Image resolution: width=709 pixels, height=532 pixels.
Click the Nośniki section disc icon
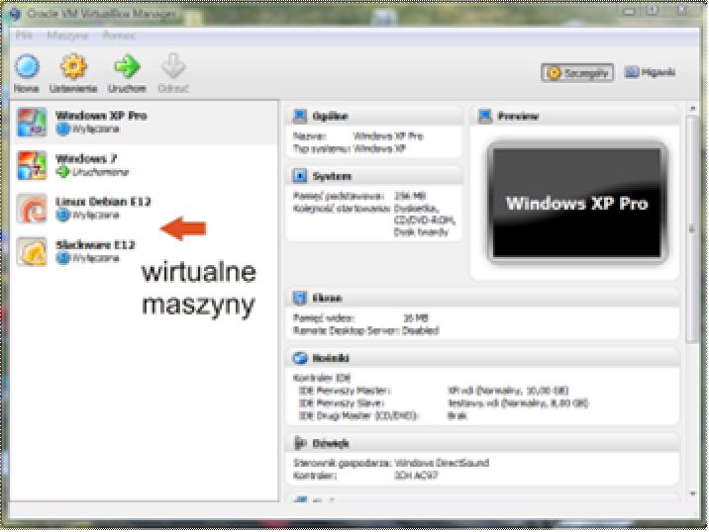click(x=300, y=358)
